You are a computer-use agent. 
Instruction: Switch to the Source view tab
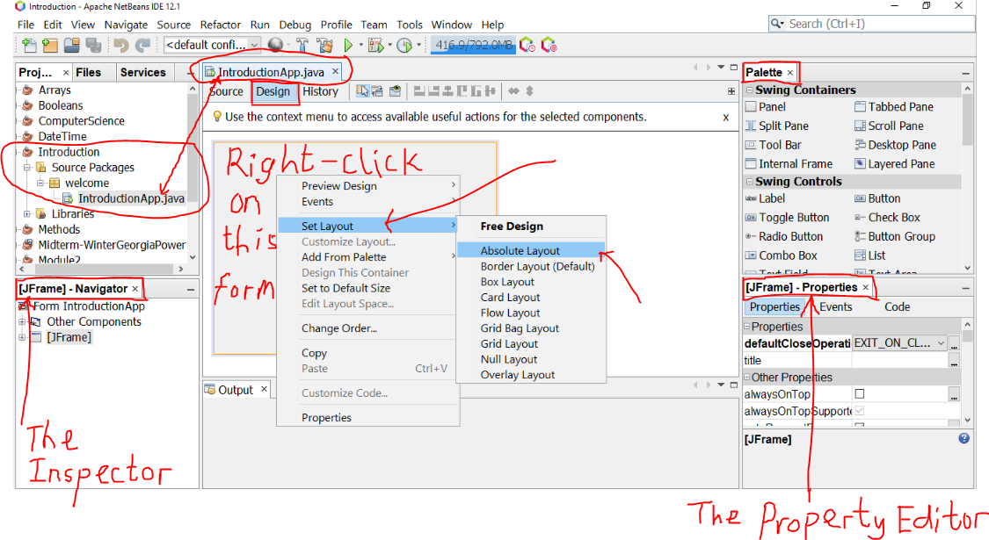[226, 91]
